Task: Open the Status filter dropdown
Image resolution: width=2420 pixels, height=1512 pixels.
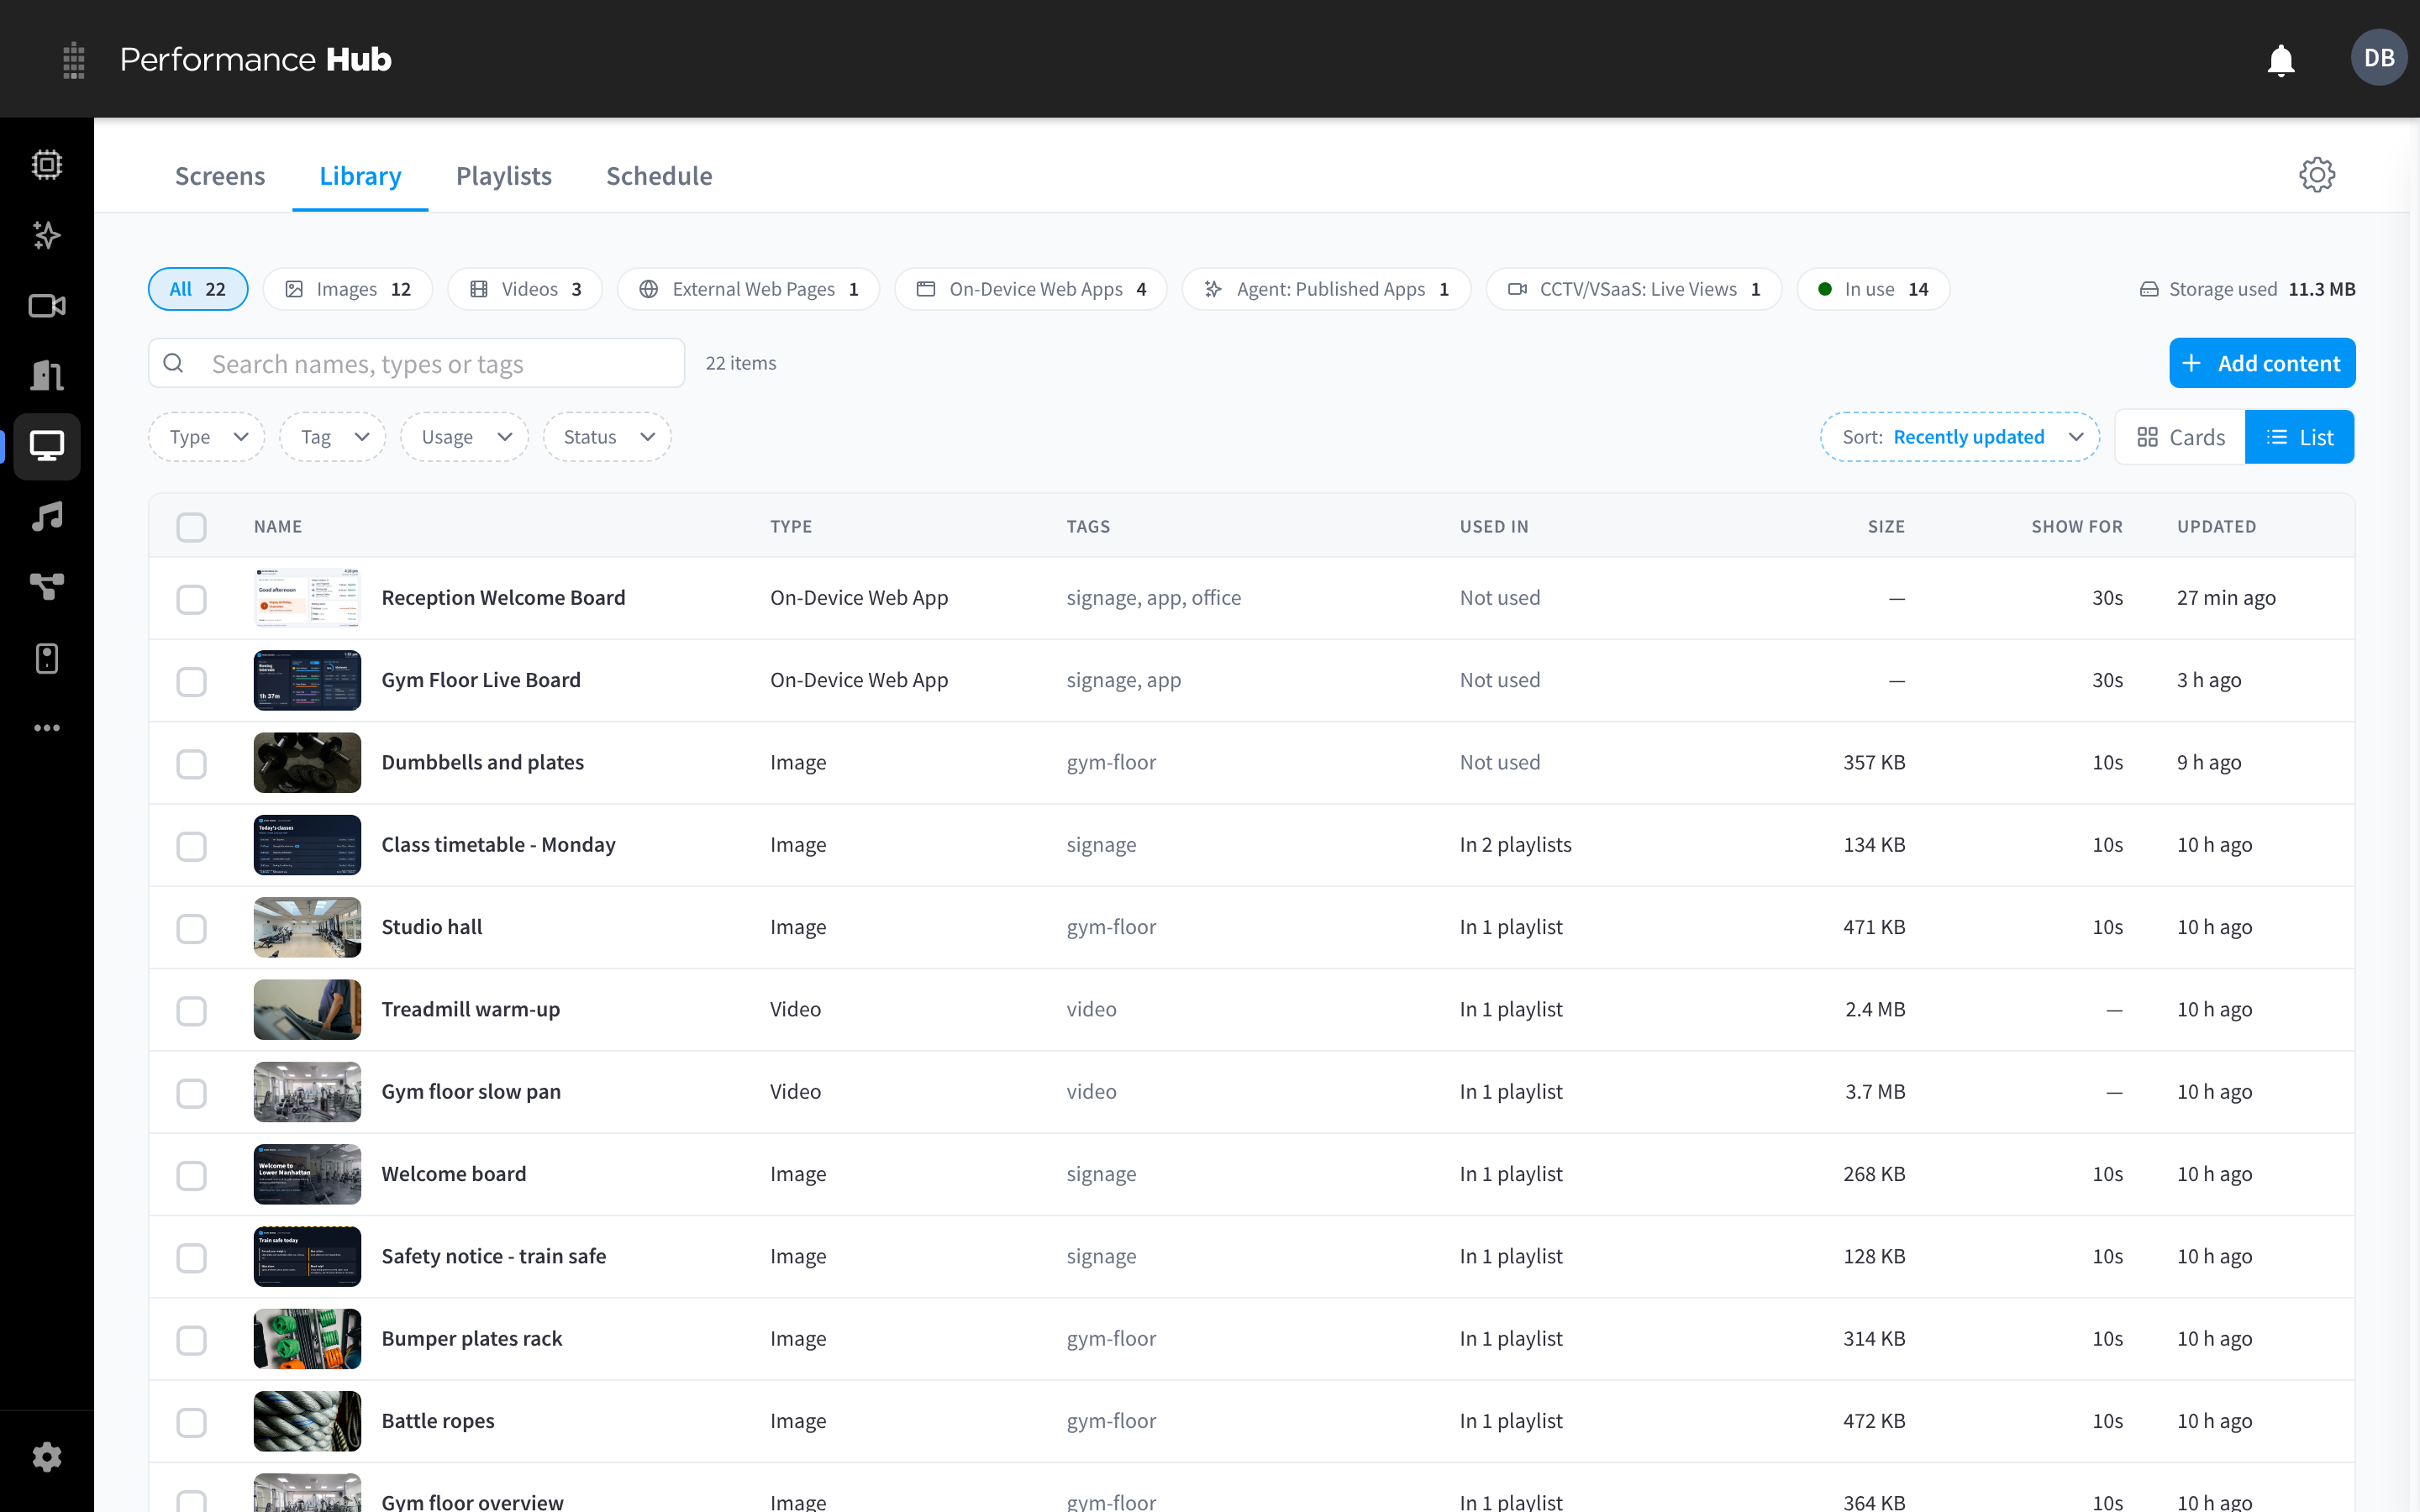Action: tap(607, 437)
